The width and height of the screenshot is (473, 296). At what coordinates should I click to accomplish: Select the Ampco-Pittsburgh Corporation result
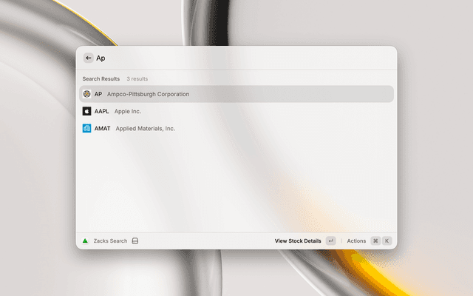(148, 94)
